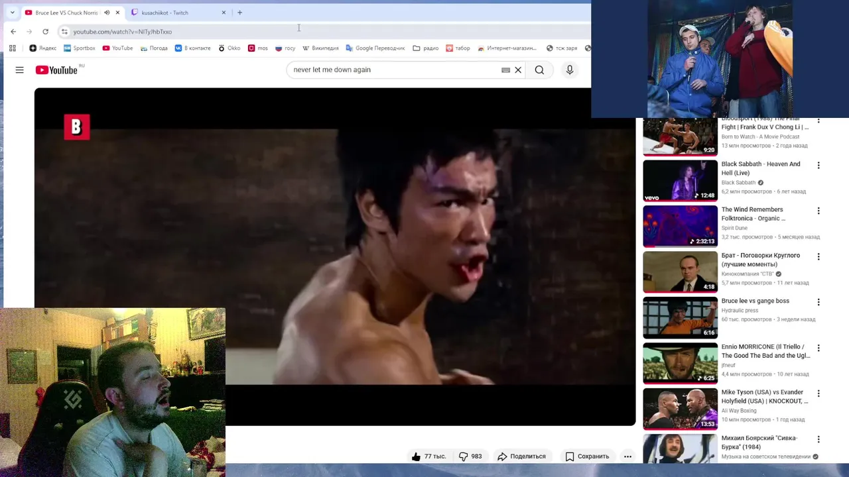Open the Sportbox bookmark

(79, 48)
